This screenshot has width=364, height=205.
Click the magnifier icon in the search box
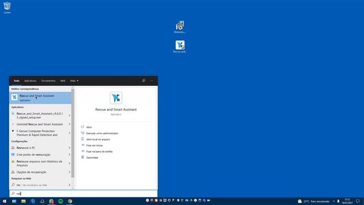tap(13, 194)
